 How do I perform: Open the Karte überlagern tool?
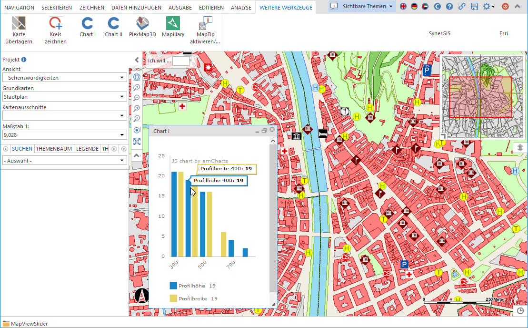click(19, 30)
